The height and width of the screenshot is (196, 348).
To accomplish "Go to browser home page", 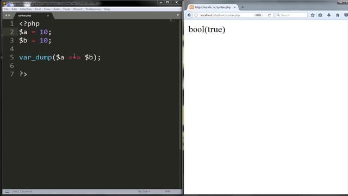I will pos(338,15).
